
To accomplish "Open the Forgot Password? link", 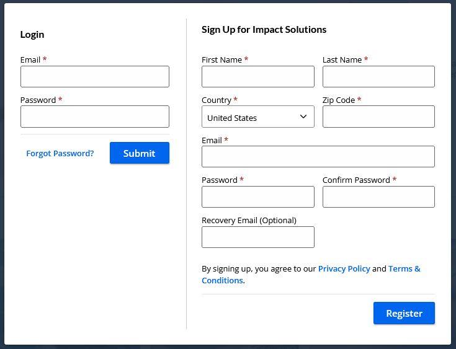I will 60,153.
